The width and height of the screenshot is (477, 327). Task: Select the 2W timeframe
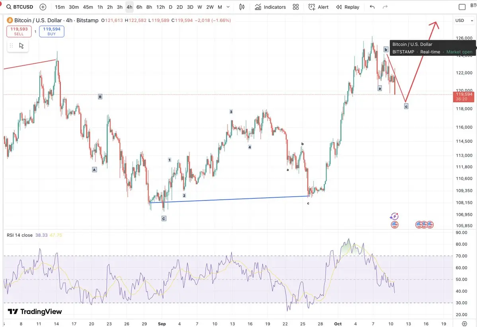[x=210, y=7]
